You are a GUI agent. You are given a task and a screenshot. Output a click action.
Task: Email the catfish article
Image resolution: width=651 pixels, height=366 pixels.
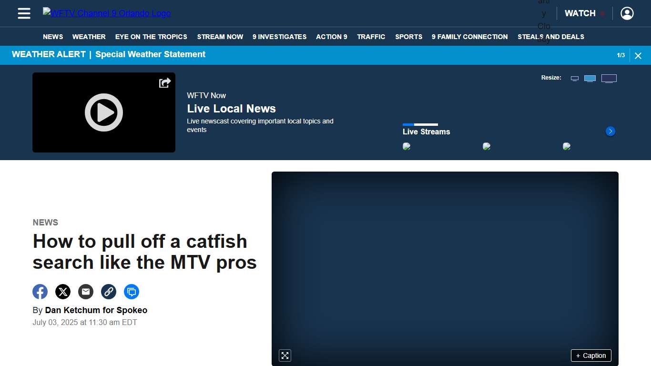[86, 292]
